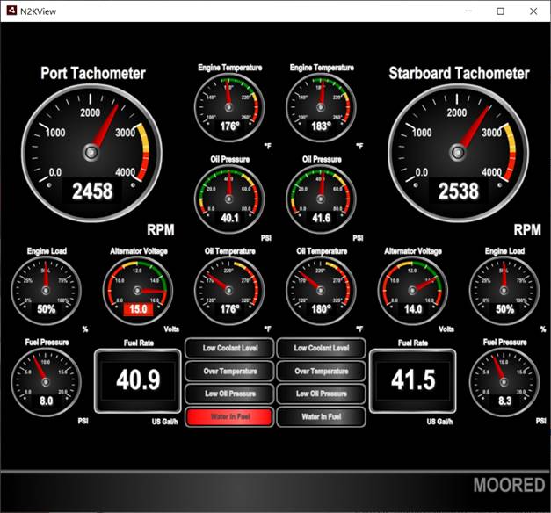Click the red port Water In Fuel indicator
Viewport: 551px width, 513px height.
[229, 416]
